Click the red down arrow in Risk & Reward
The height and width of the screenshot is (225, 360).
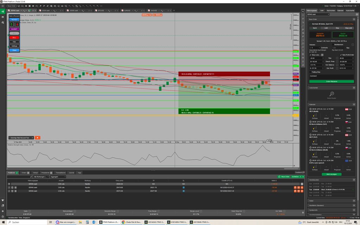(x=17, y=24)
